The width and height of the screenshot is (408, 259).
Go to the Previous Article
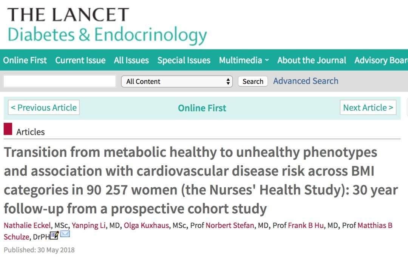(44, 108)
